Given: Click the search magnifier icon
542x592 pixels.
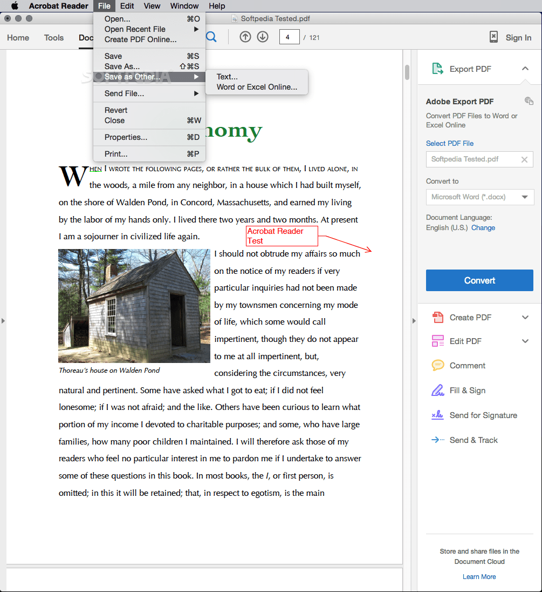Looking at the screenshot, I should click(211, 37).
